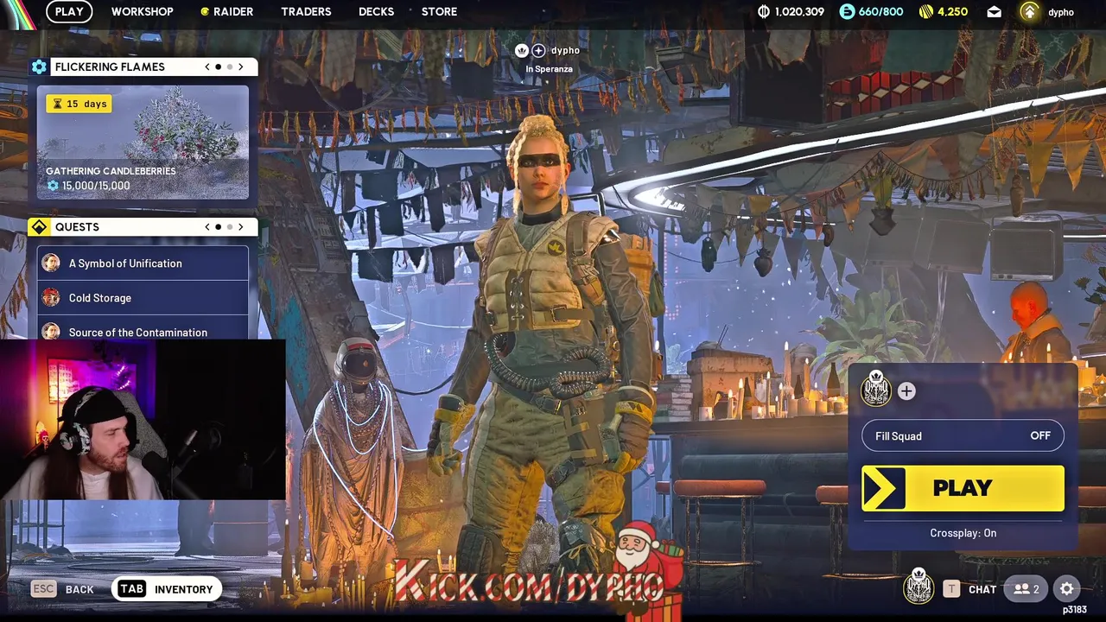
Task: Open the Gathering Candleberries event card
Action: pos(143,143)
